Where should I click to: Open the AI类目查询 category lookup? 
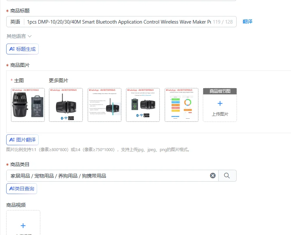point(22,188)
